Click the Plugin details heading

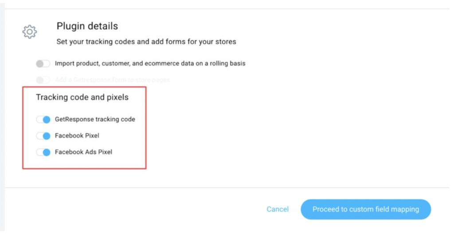87,27
